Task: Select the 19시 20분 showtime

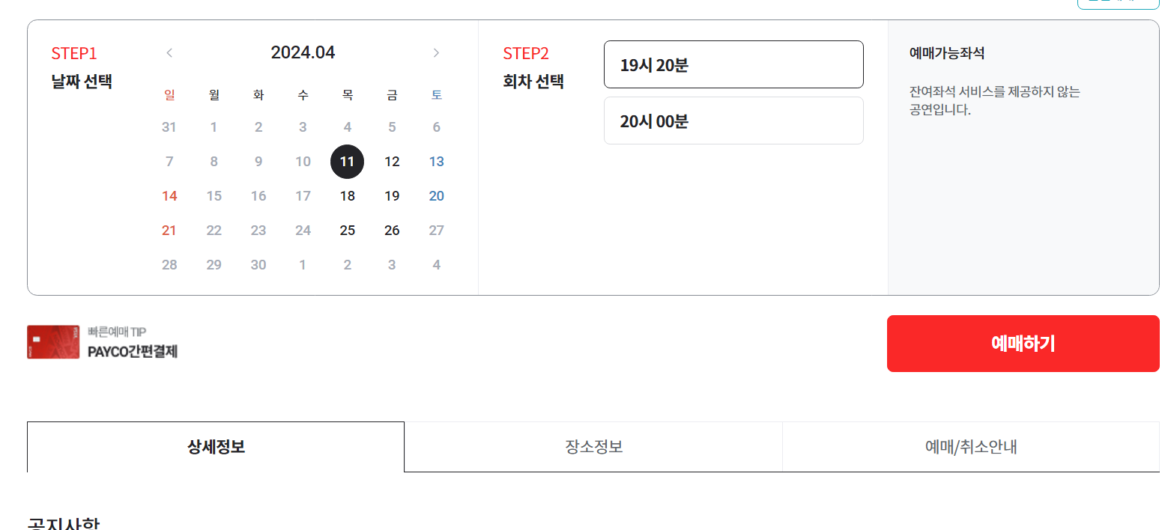Action: tap(733, 64)
